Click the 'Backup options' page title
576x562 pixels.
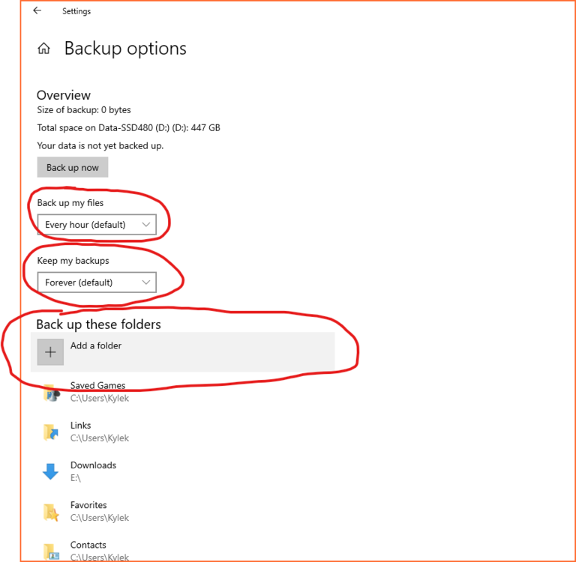point(126,49)
